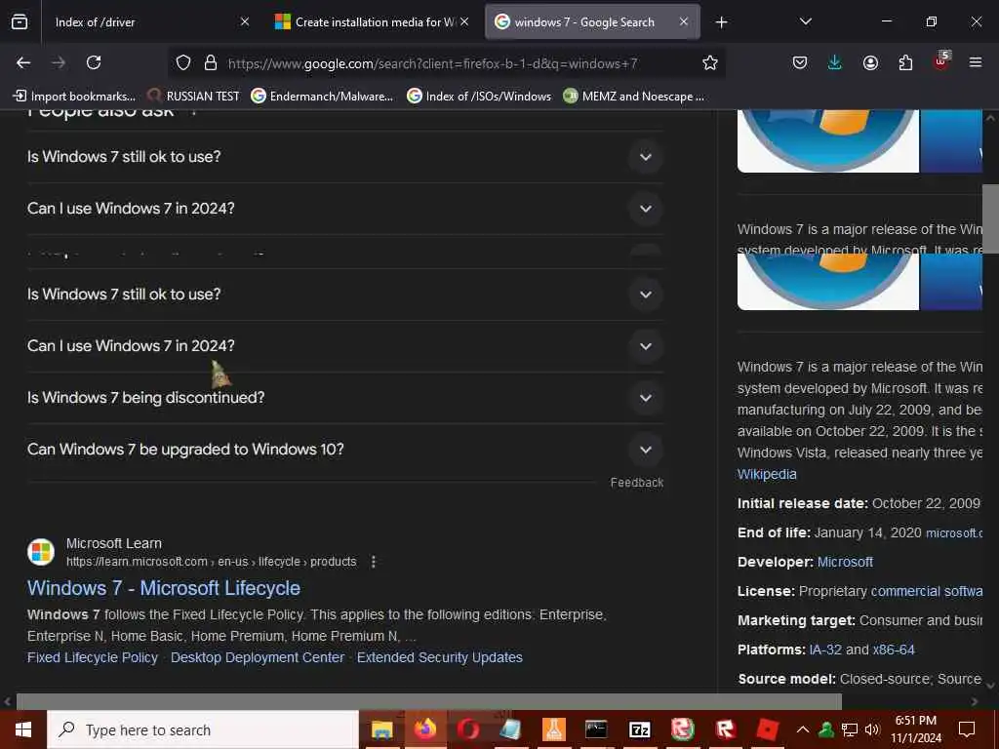Open the Firefox application menu
The height and width of the screenshot is (749, 999).
pyautogui.click(x=976, y=62)
